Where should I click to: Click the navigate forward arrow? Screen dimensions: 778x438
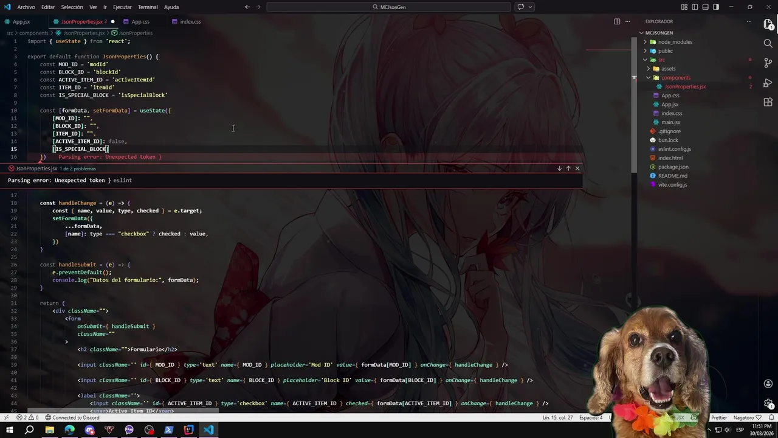point(259,7)
